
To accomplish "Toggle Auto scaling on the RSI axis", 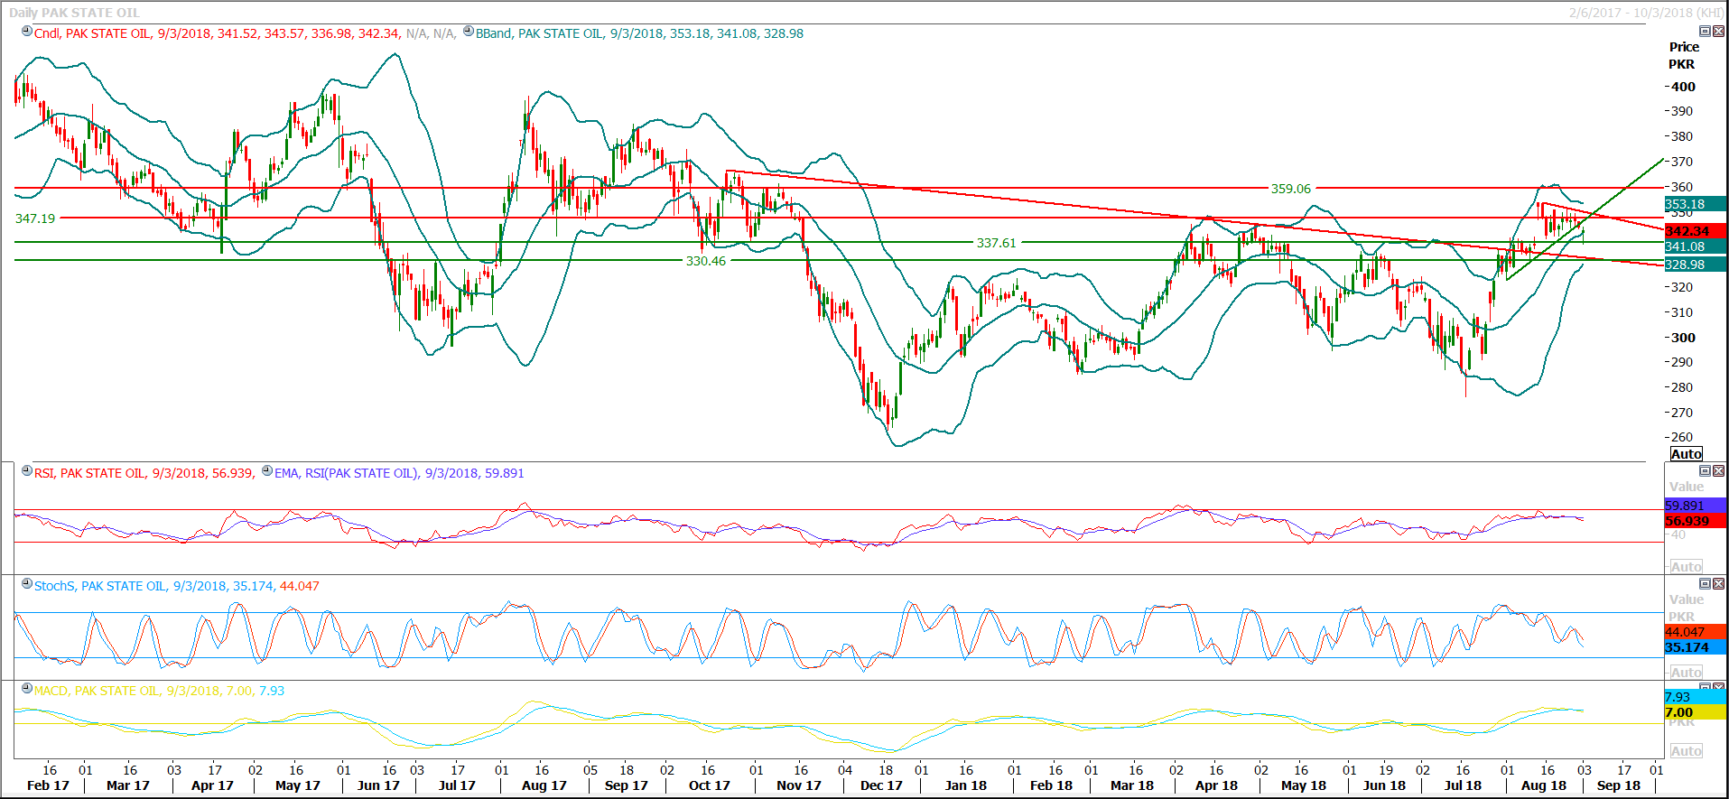I will [x=1686, y=567].
